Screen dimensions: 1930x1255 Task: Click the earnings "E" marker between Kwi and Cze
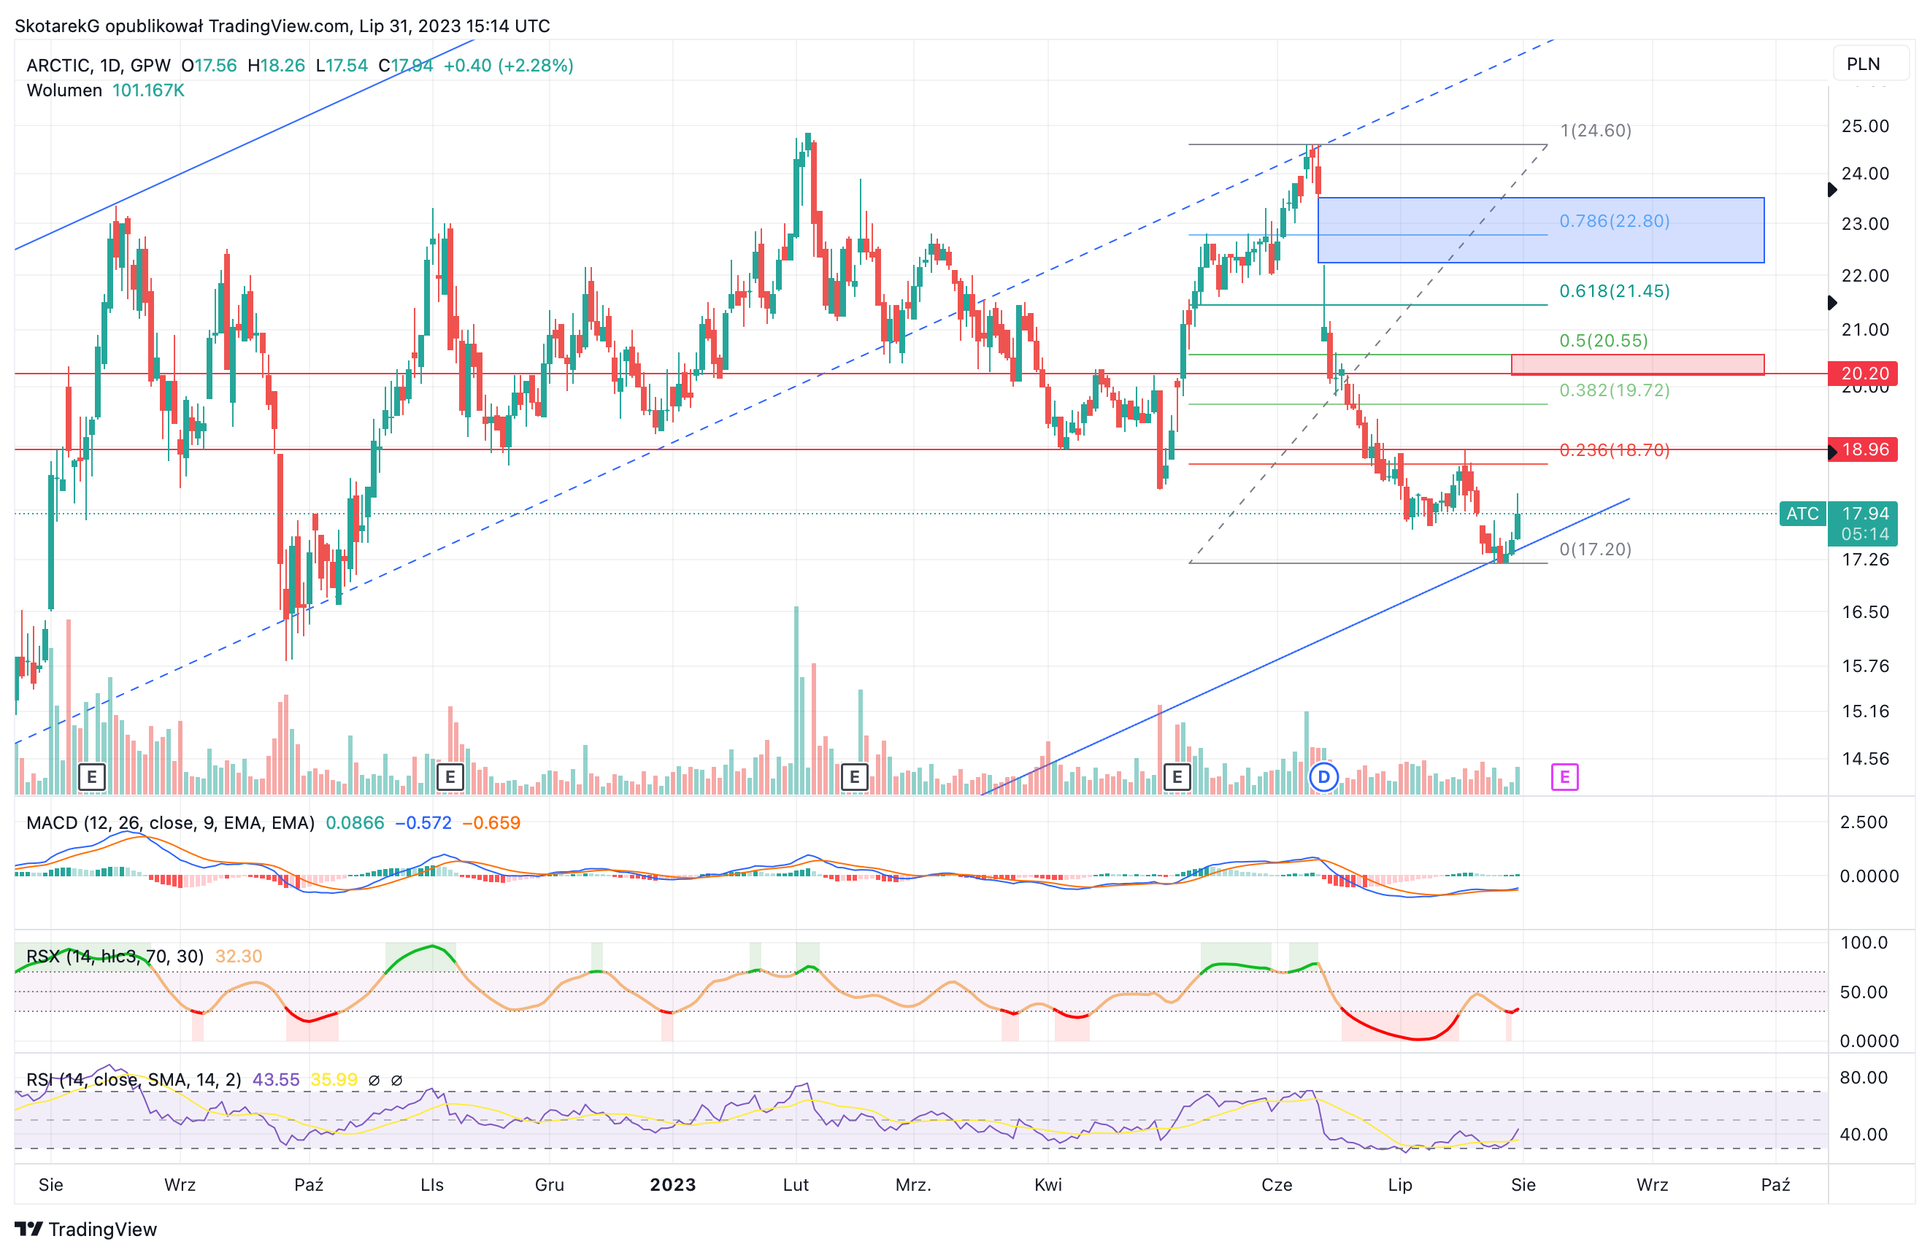click(x=1177, y=778)
